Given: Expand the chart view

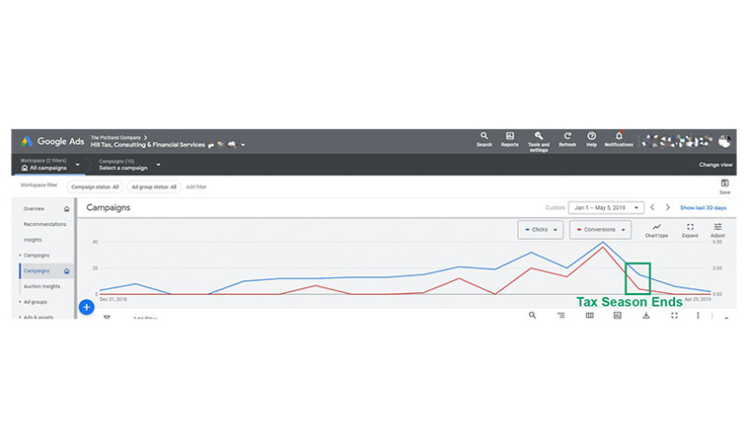Looking at the screenshot, I should pos(690,230).
